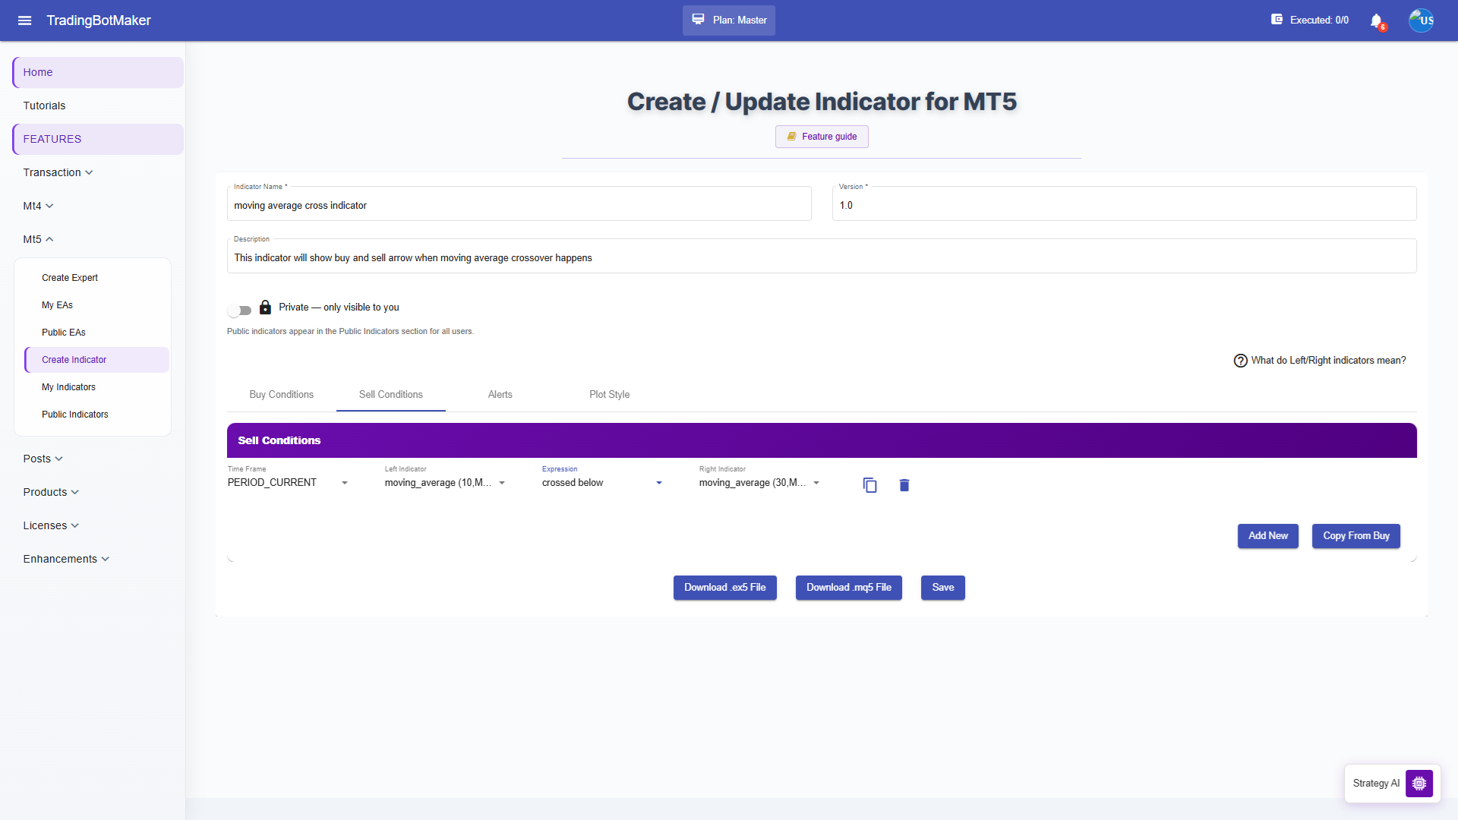1458x820 pixels.
Task: Open the Strategy AI chip icon
Action: pyautogui.click(x=1419, y=784)
